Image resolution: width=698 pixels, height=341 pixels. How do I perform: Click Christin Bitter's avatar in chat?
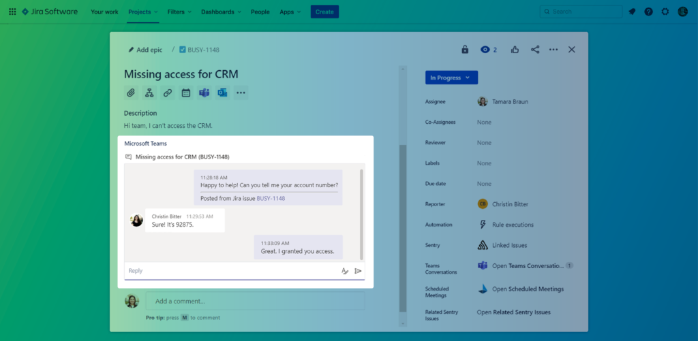click(136, 220)
